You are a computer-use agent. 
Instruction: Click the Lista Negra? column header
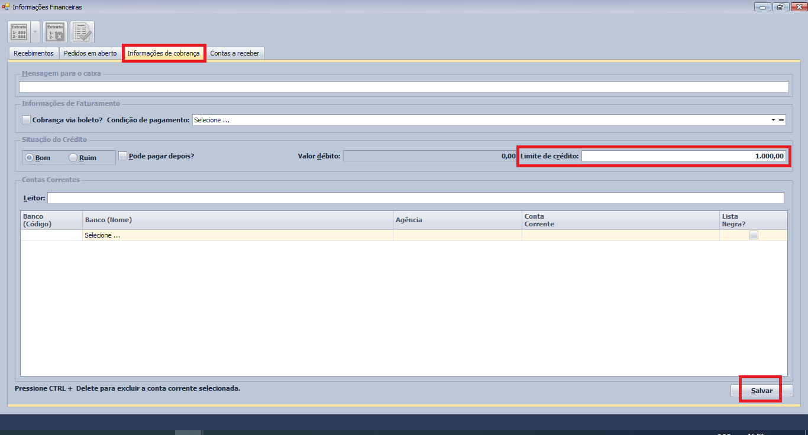[x=753, y=220]
